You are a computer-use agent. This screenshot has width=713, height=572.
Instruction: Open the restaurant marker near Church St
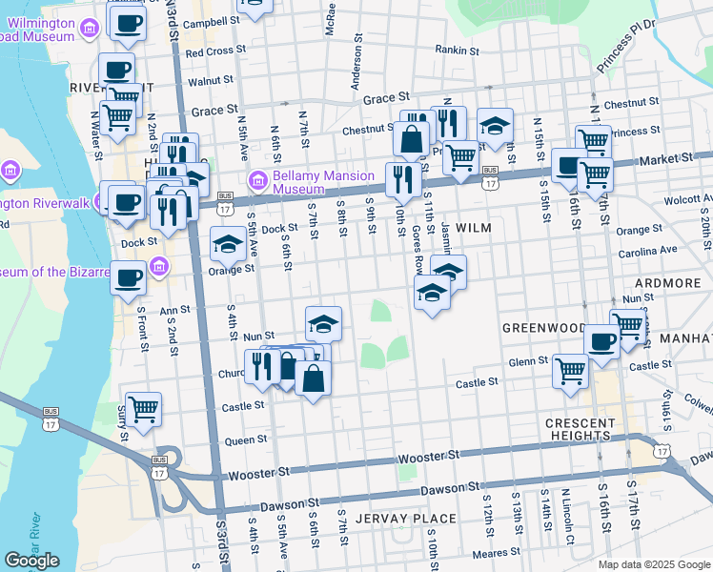point(261,365)
